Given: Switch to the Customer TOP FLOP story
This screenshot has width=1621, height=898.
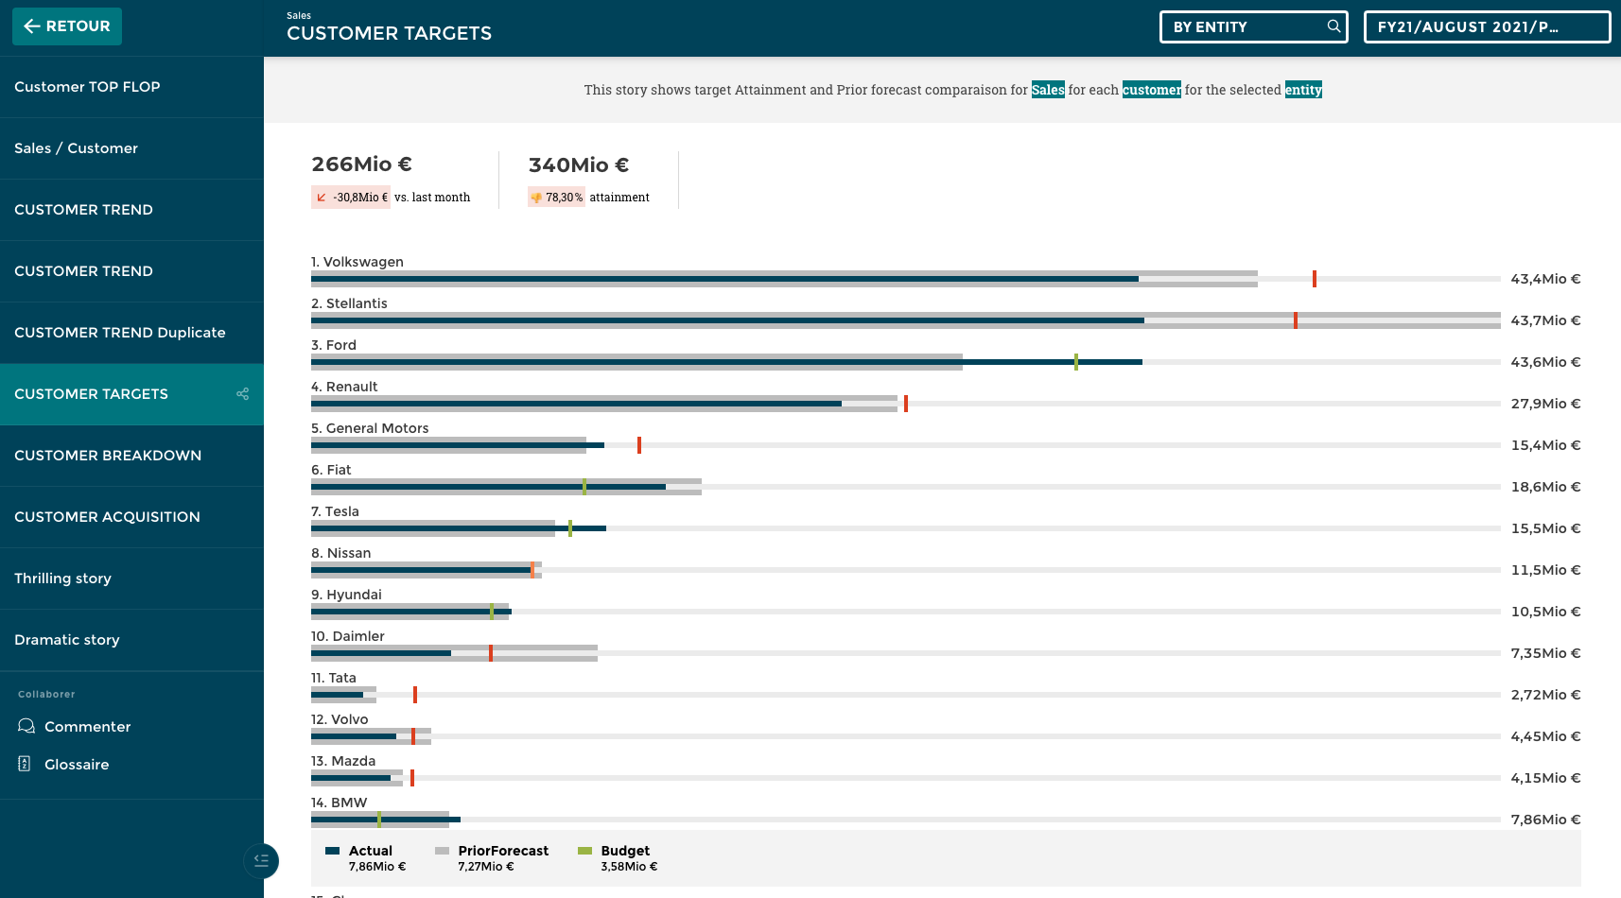Looking at the screenshot, I should [x=87, y=86].
